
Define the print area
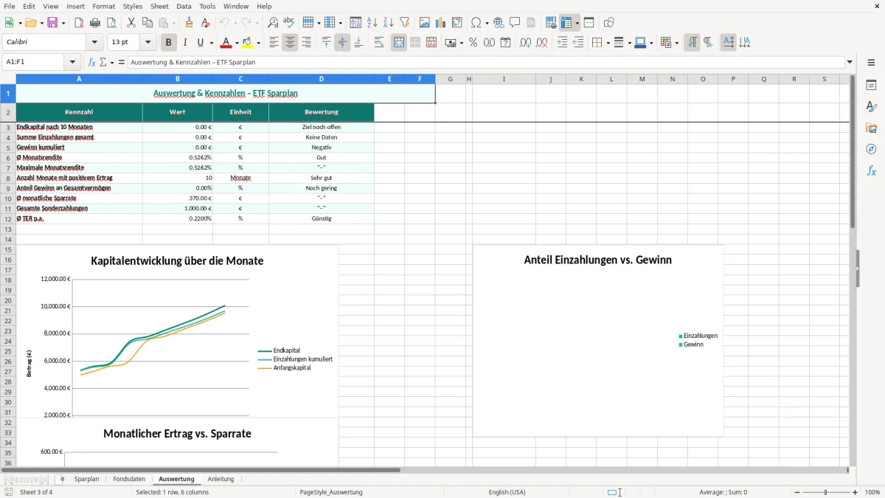551,23
